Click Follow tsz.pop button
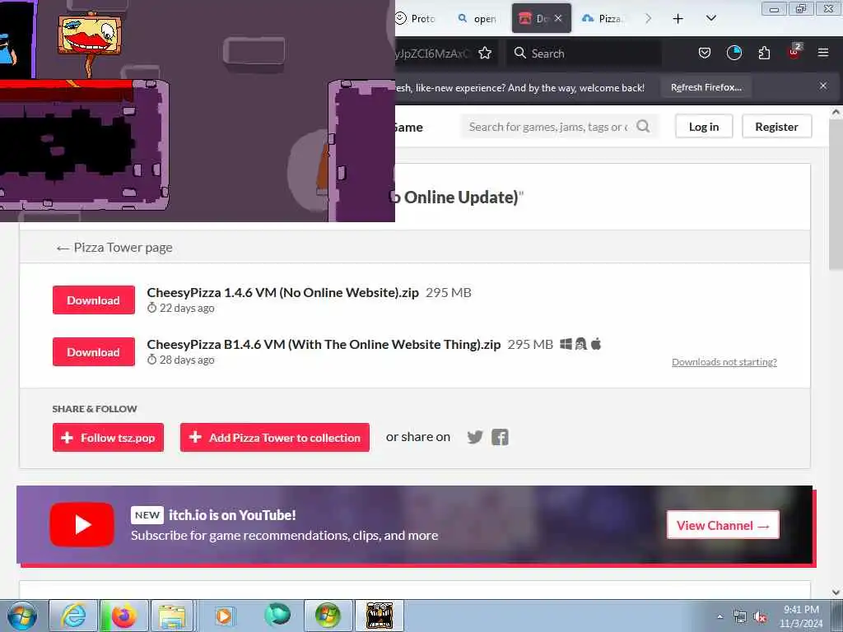This screenshot has height=632, width=843. point(108,438)
